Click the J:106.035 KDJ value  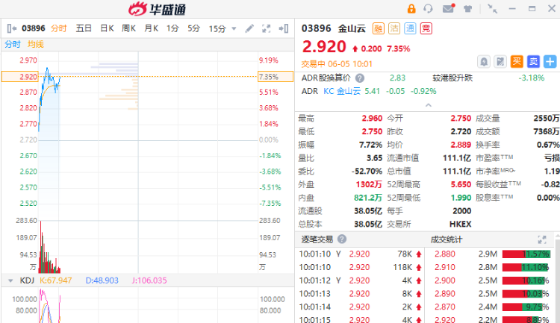149,280
